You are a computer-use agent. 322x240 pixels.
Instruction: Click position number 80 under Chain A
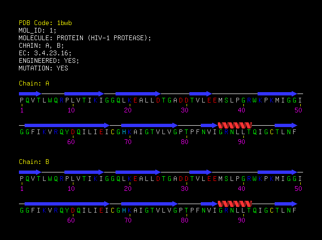coord(185,142)
